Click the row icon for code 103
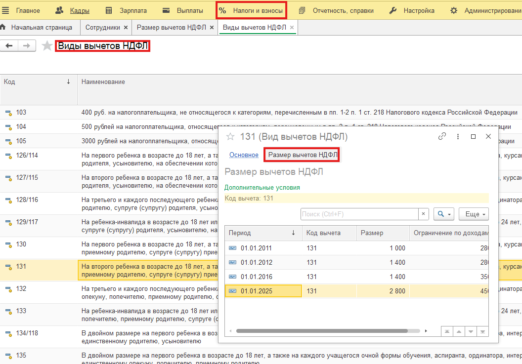The width and height of the screenshot is (522, 364). (8, 113)
